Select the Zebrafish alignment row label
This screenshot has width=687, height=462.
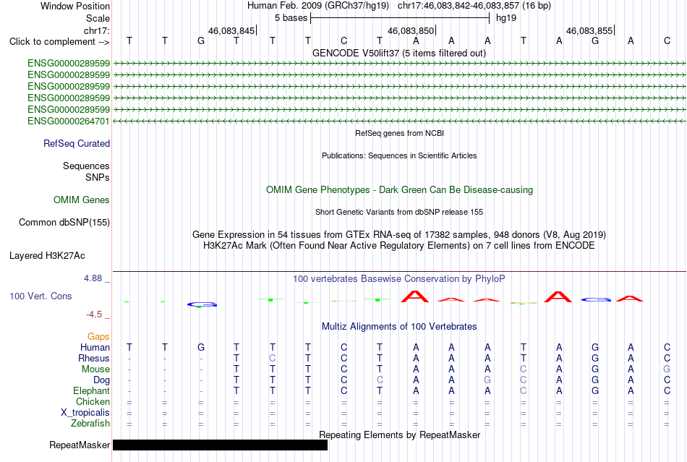coord(90,424)
